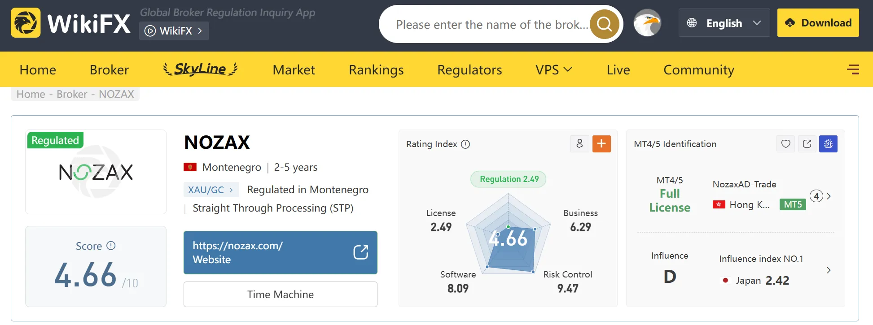The image size is (873, 325).
Task: Click the MT5 green tag
Action: (x=793, y=205)
